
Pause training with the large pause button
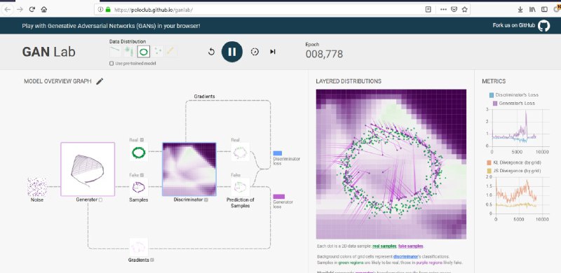coord(232,52)
